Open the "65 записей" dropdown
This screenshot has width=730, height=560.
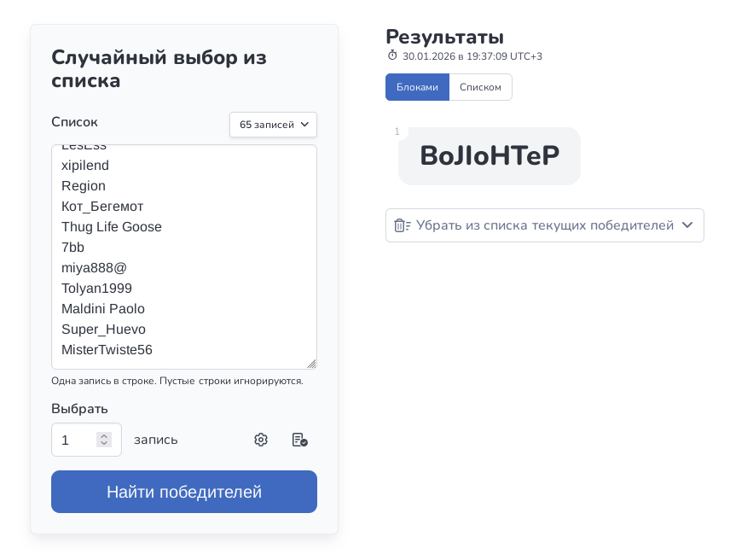[273, 125]
